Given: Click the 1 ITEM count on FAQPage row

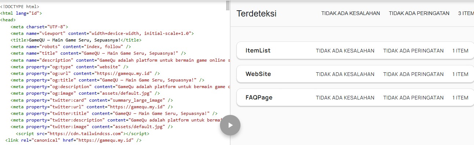Looking at the screenshot, I should (x=460, y=98).
